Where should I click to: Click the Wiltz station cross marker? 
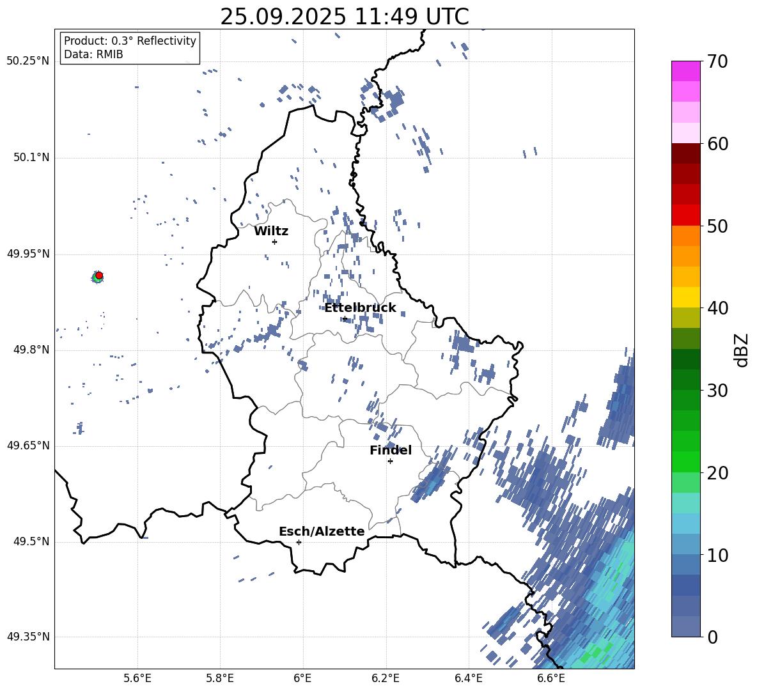(274, 242)
